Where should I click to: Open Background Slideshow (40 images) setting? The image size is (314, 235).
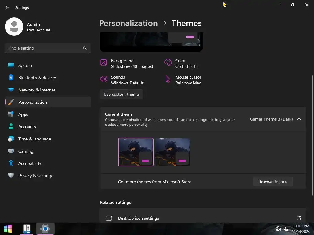(127, 63)
